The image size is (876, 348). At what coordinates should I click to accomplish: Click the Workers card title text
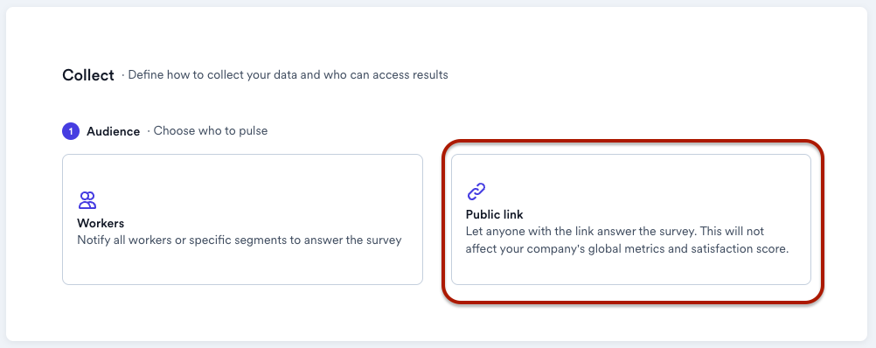coord(101,224)
